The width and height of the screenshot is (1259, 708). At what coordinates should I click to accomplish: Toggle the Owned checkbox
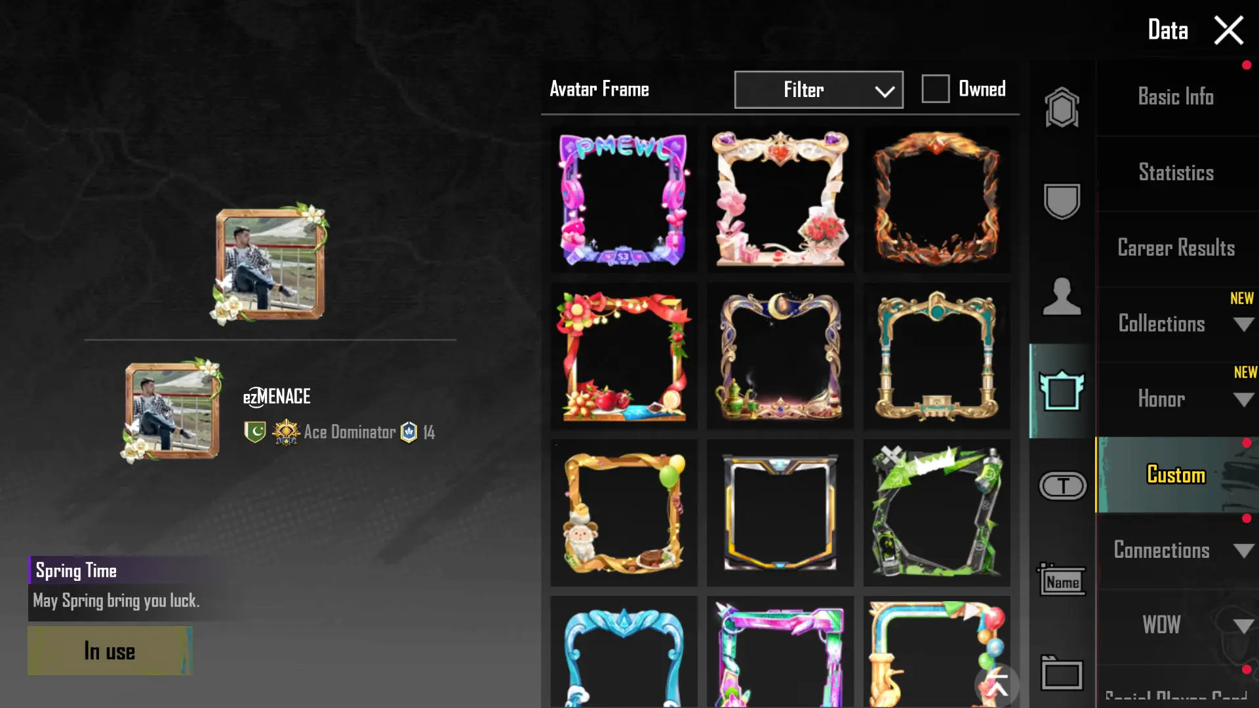pyautogui.click(x=935, y=88)
